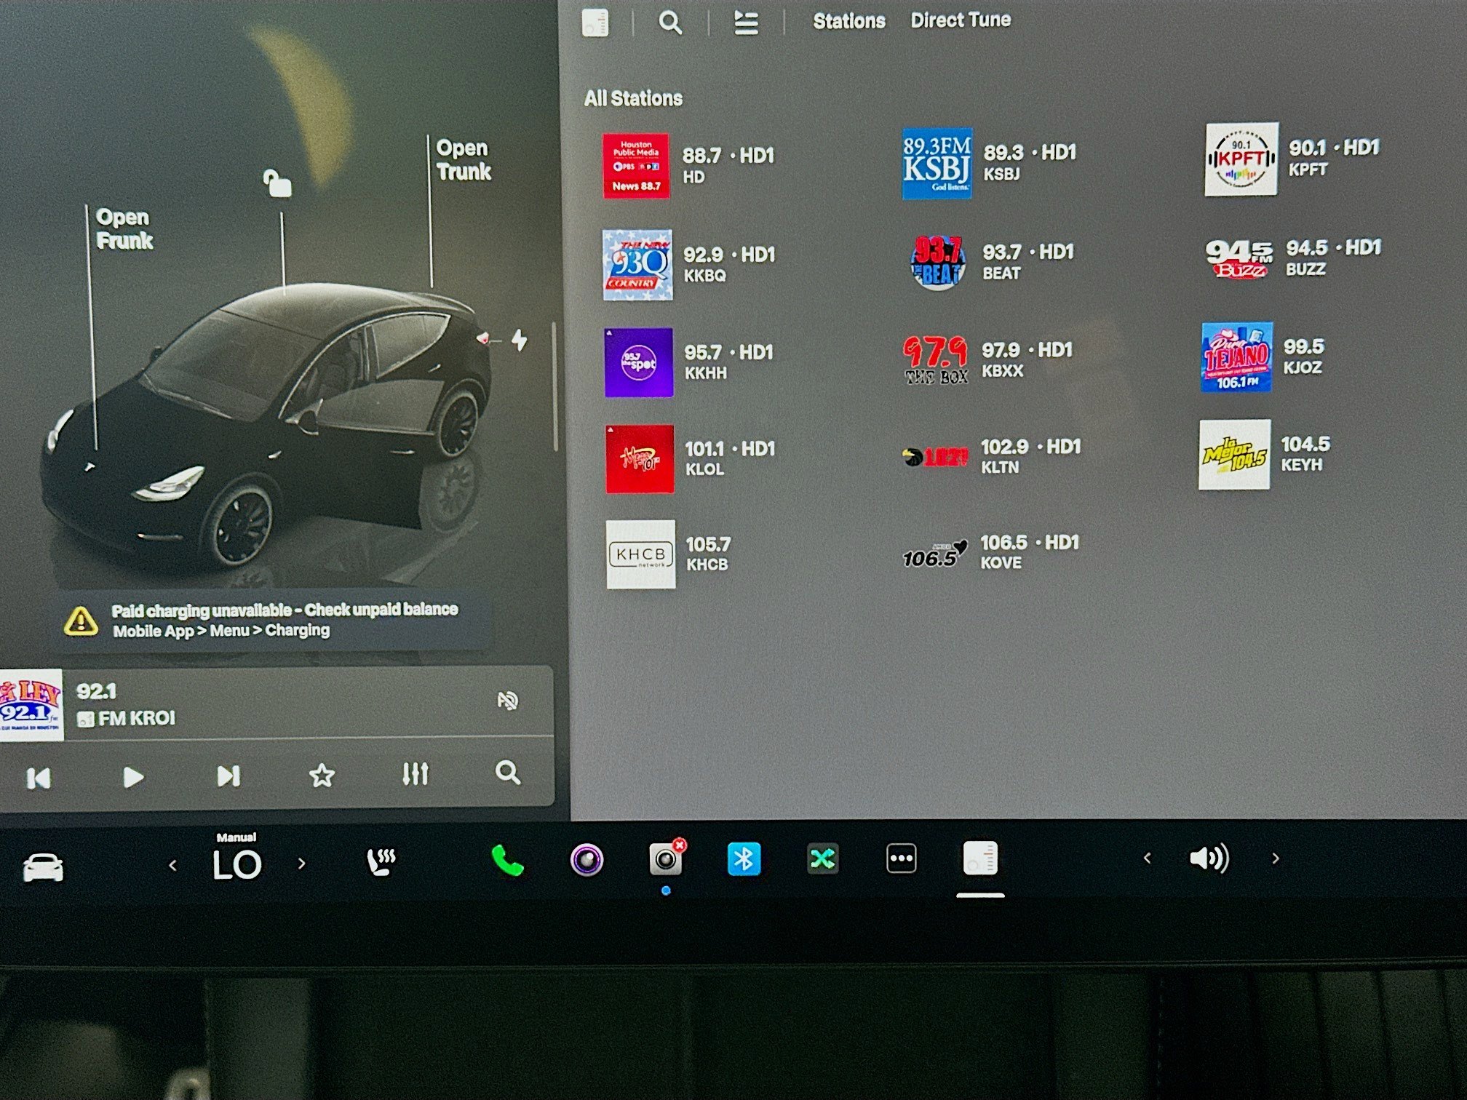Toggle the HD radio off icon in player
This screenshot has height=1100, width=1467.
507,701
